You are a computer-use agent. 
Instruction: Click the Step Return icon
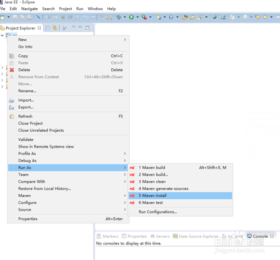(93, 17)
